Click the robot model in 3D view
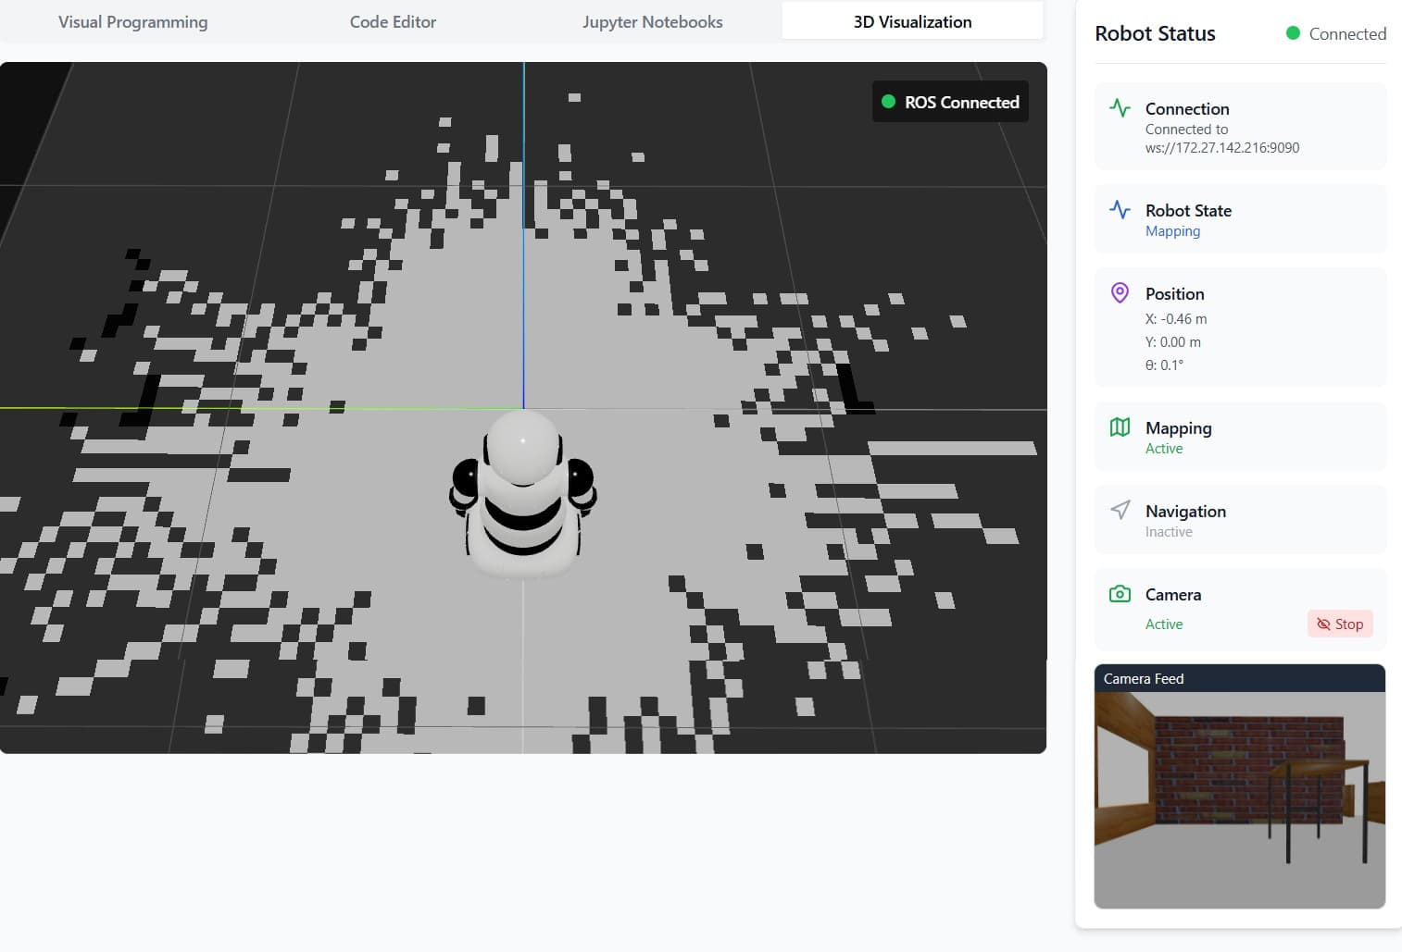 523,495
